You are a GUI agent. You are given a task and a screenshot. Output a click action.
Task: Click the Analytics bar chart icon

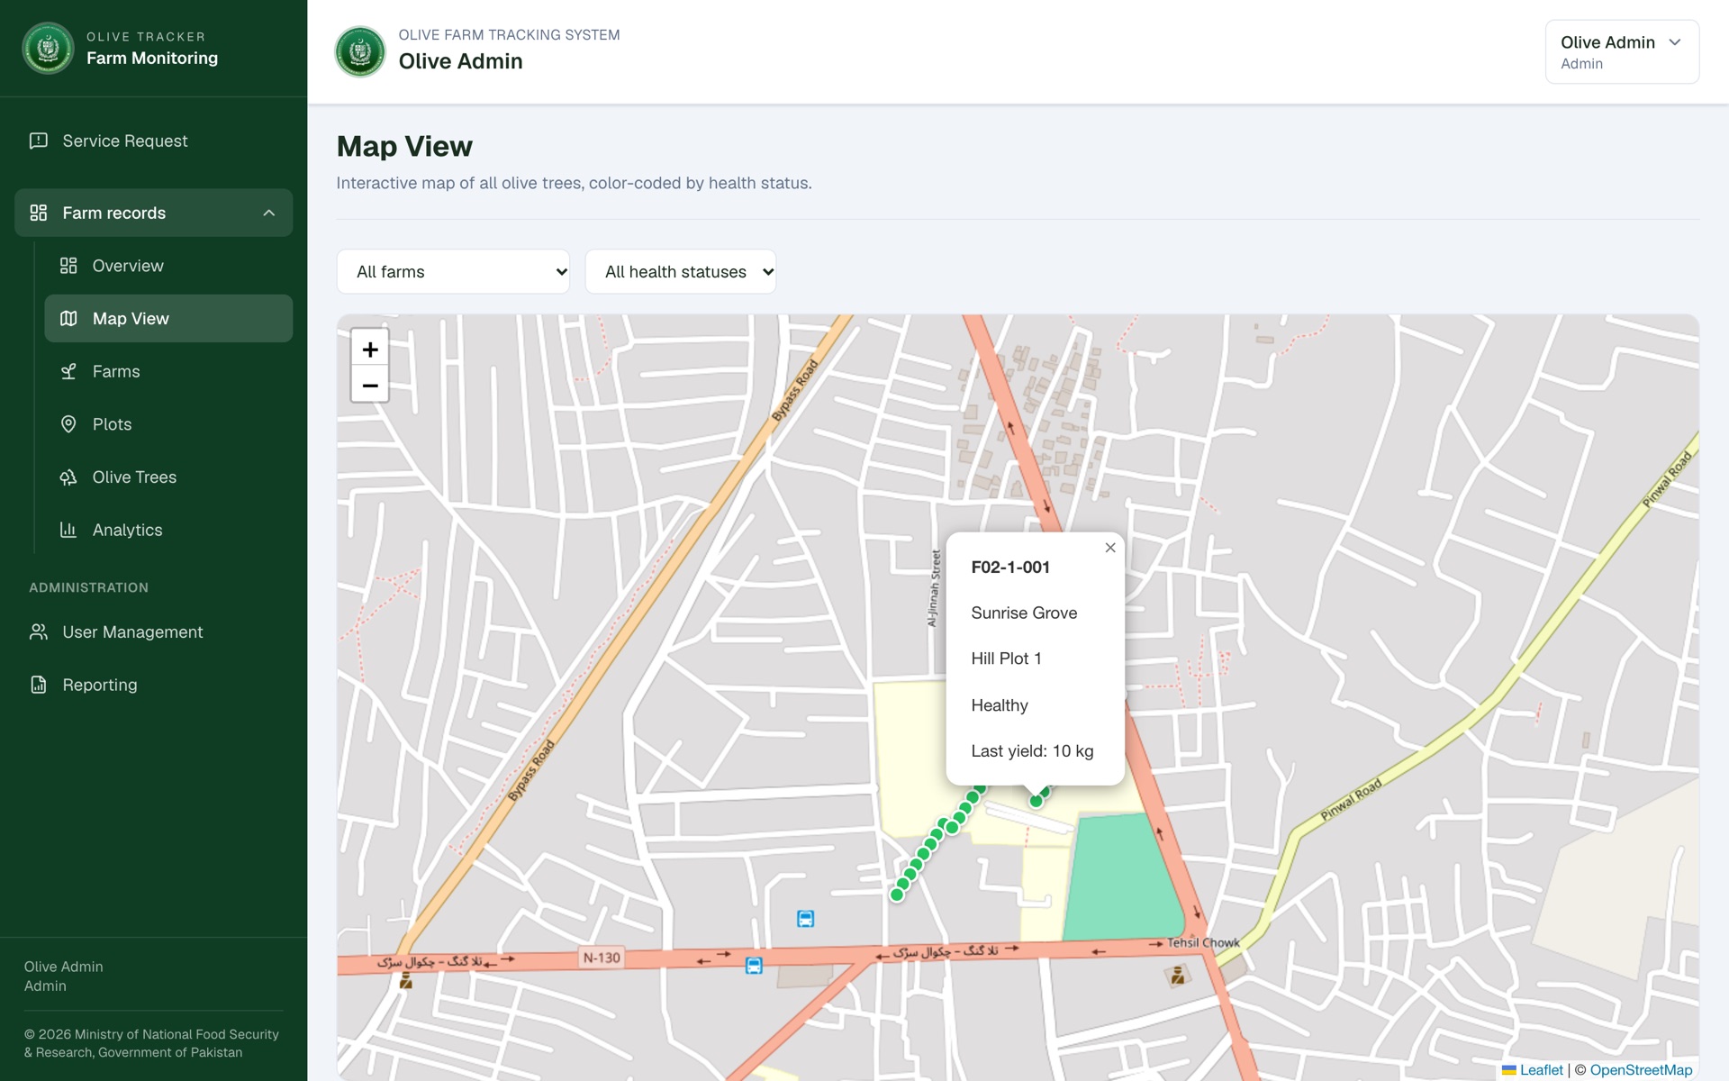(x=68, y=530)
